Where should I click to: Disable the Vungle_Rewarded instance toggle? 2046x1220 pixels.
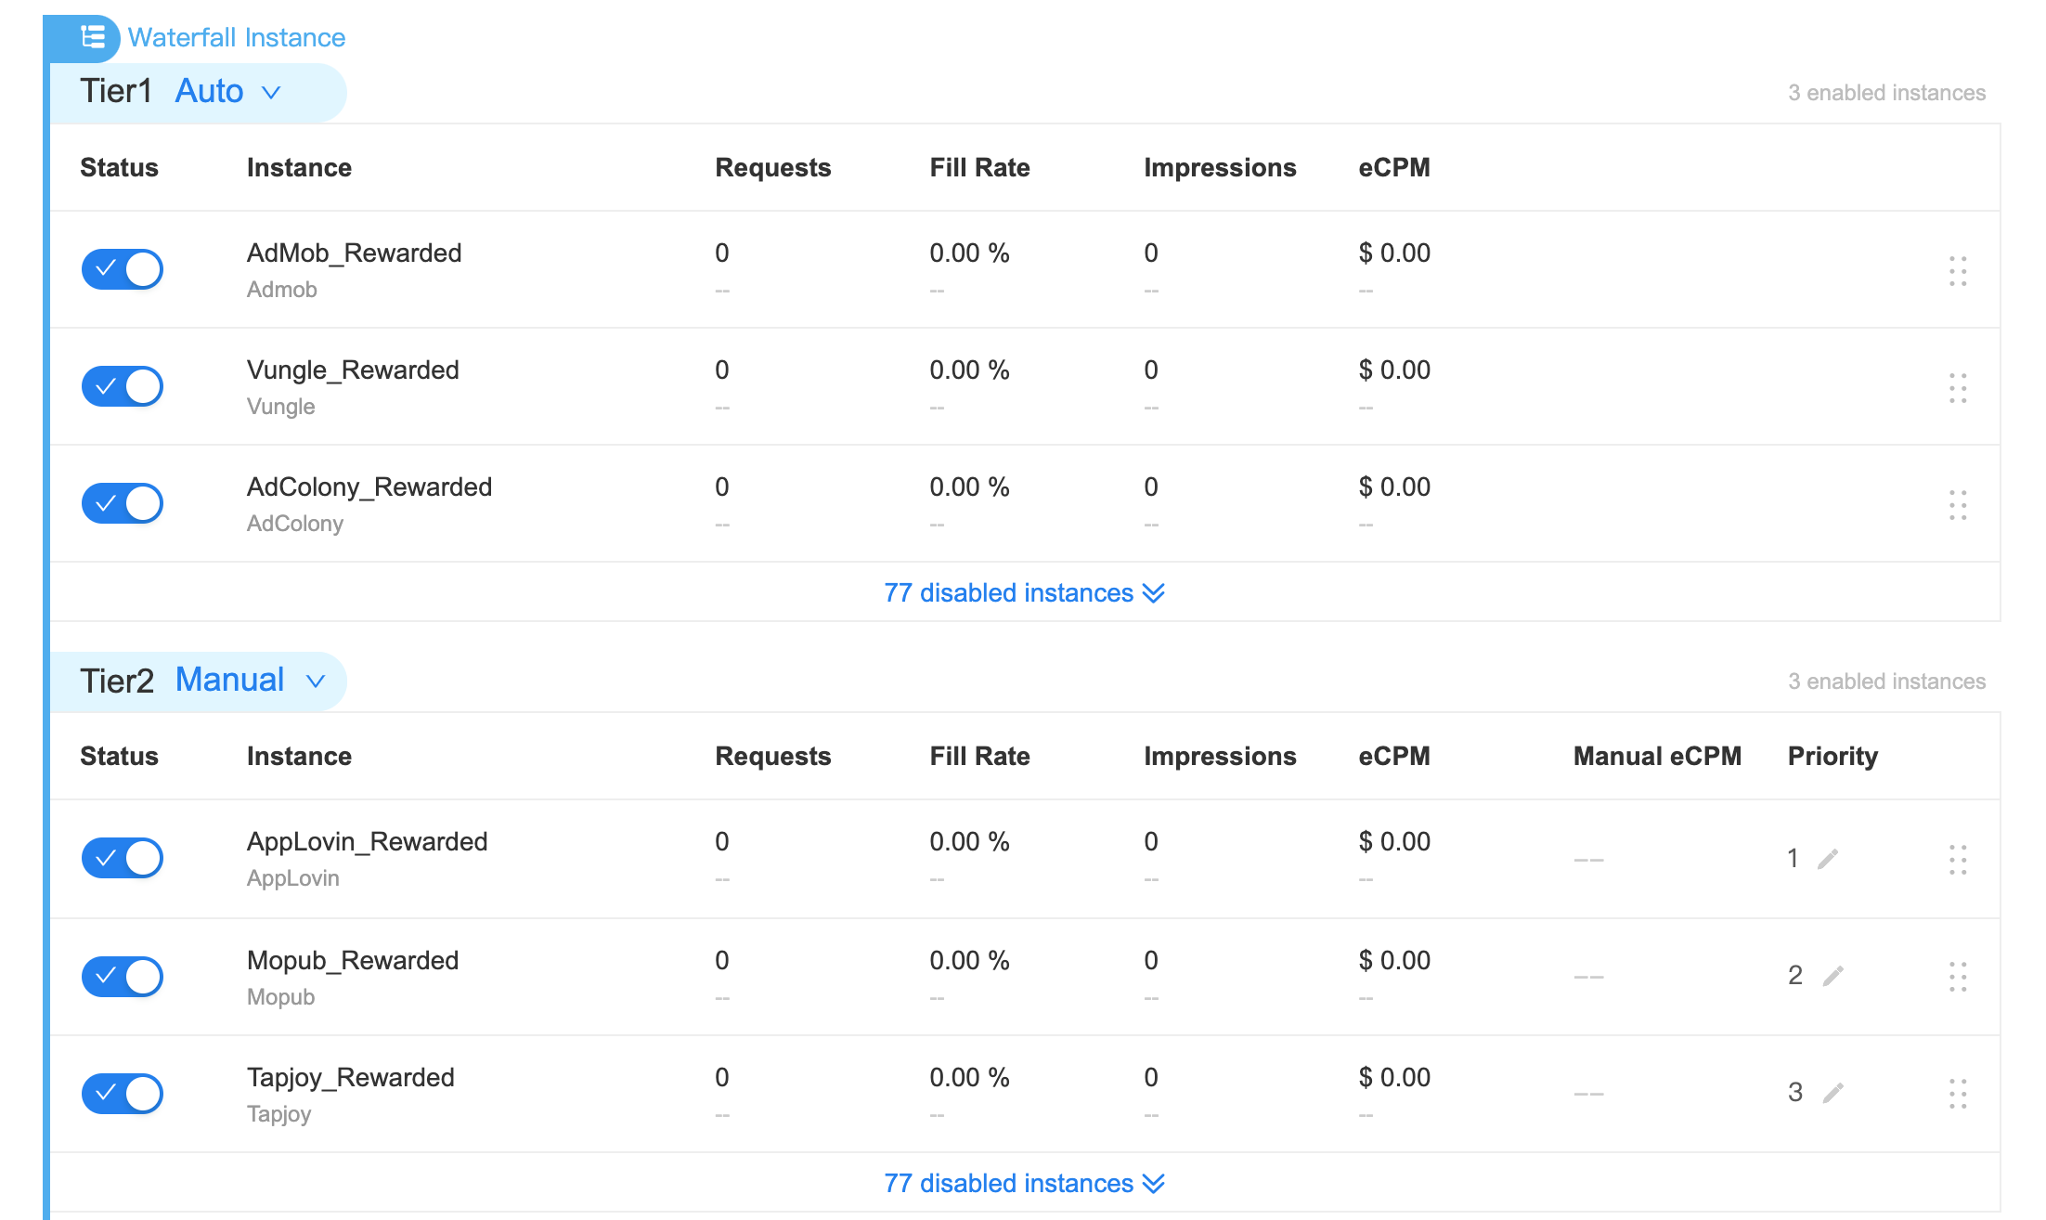pyautogui.click(x=123, y=386)
